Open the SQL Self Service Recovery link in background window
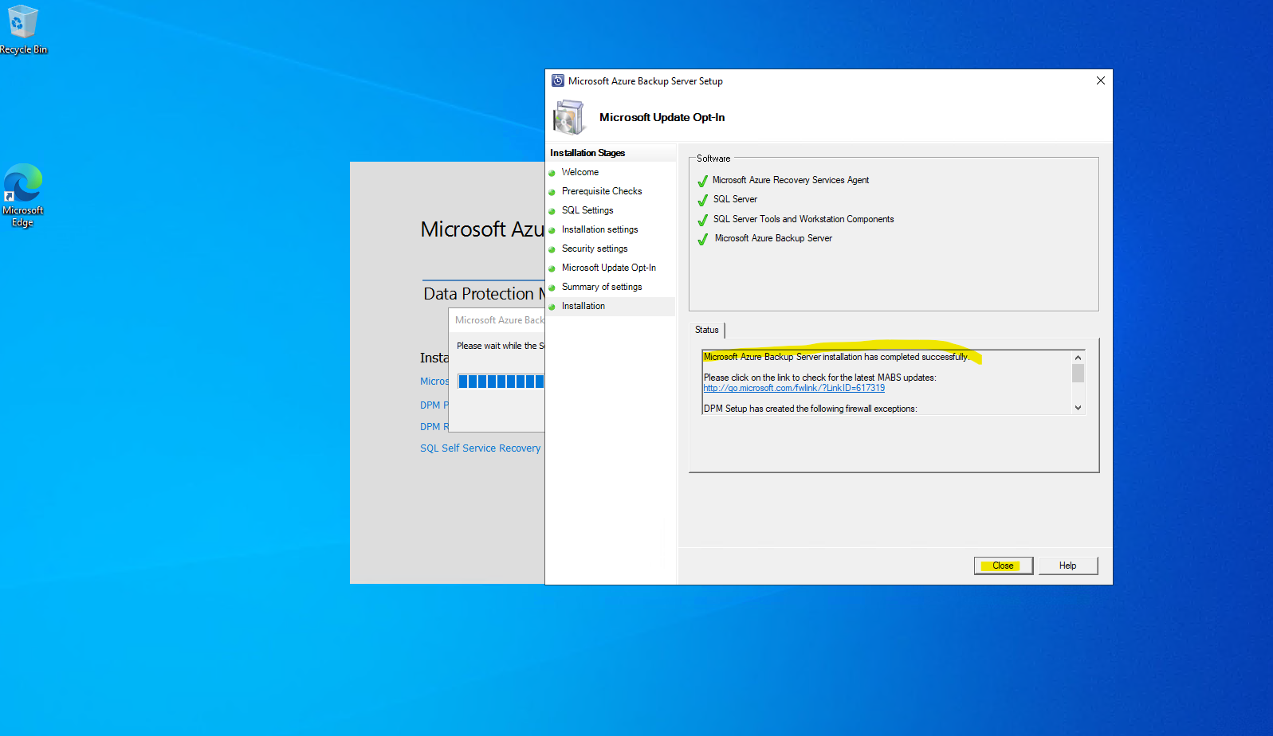The width and height of the screenshot is (1273, 736). pyautogui.click(x=480, y=448)
